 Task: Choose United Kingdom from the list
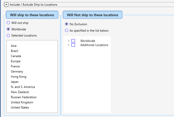click(x=22, y=102)
